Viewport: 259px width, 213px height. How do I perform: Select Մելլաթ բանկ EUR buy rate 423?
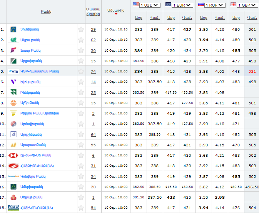click(171, 197)
